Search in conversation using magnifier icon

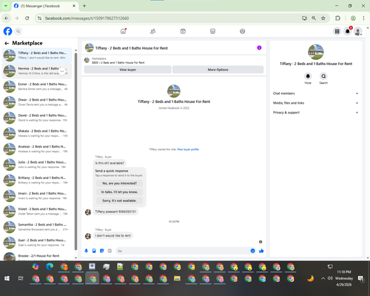coord(323,76)
